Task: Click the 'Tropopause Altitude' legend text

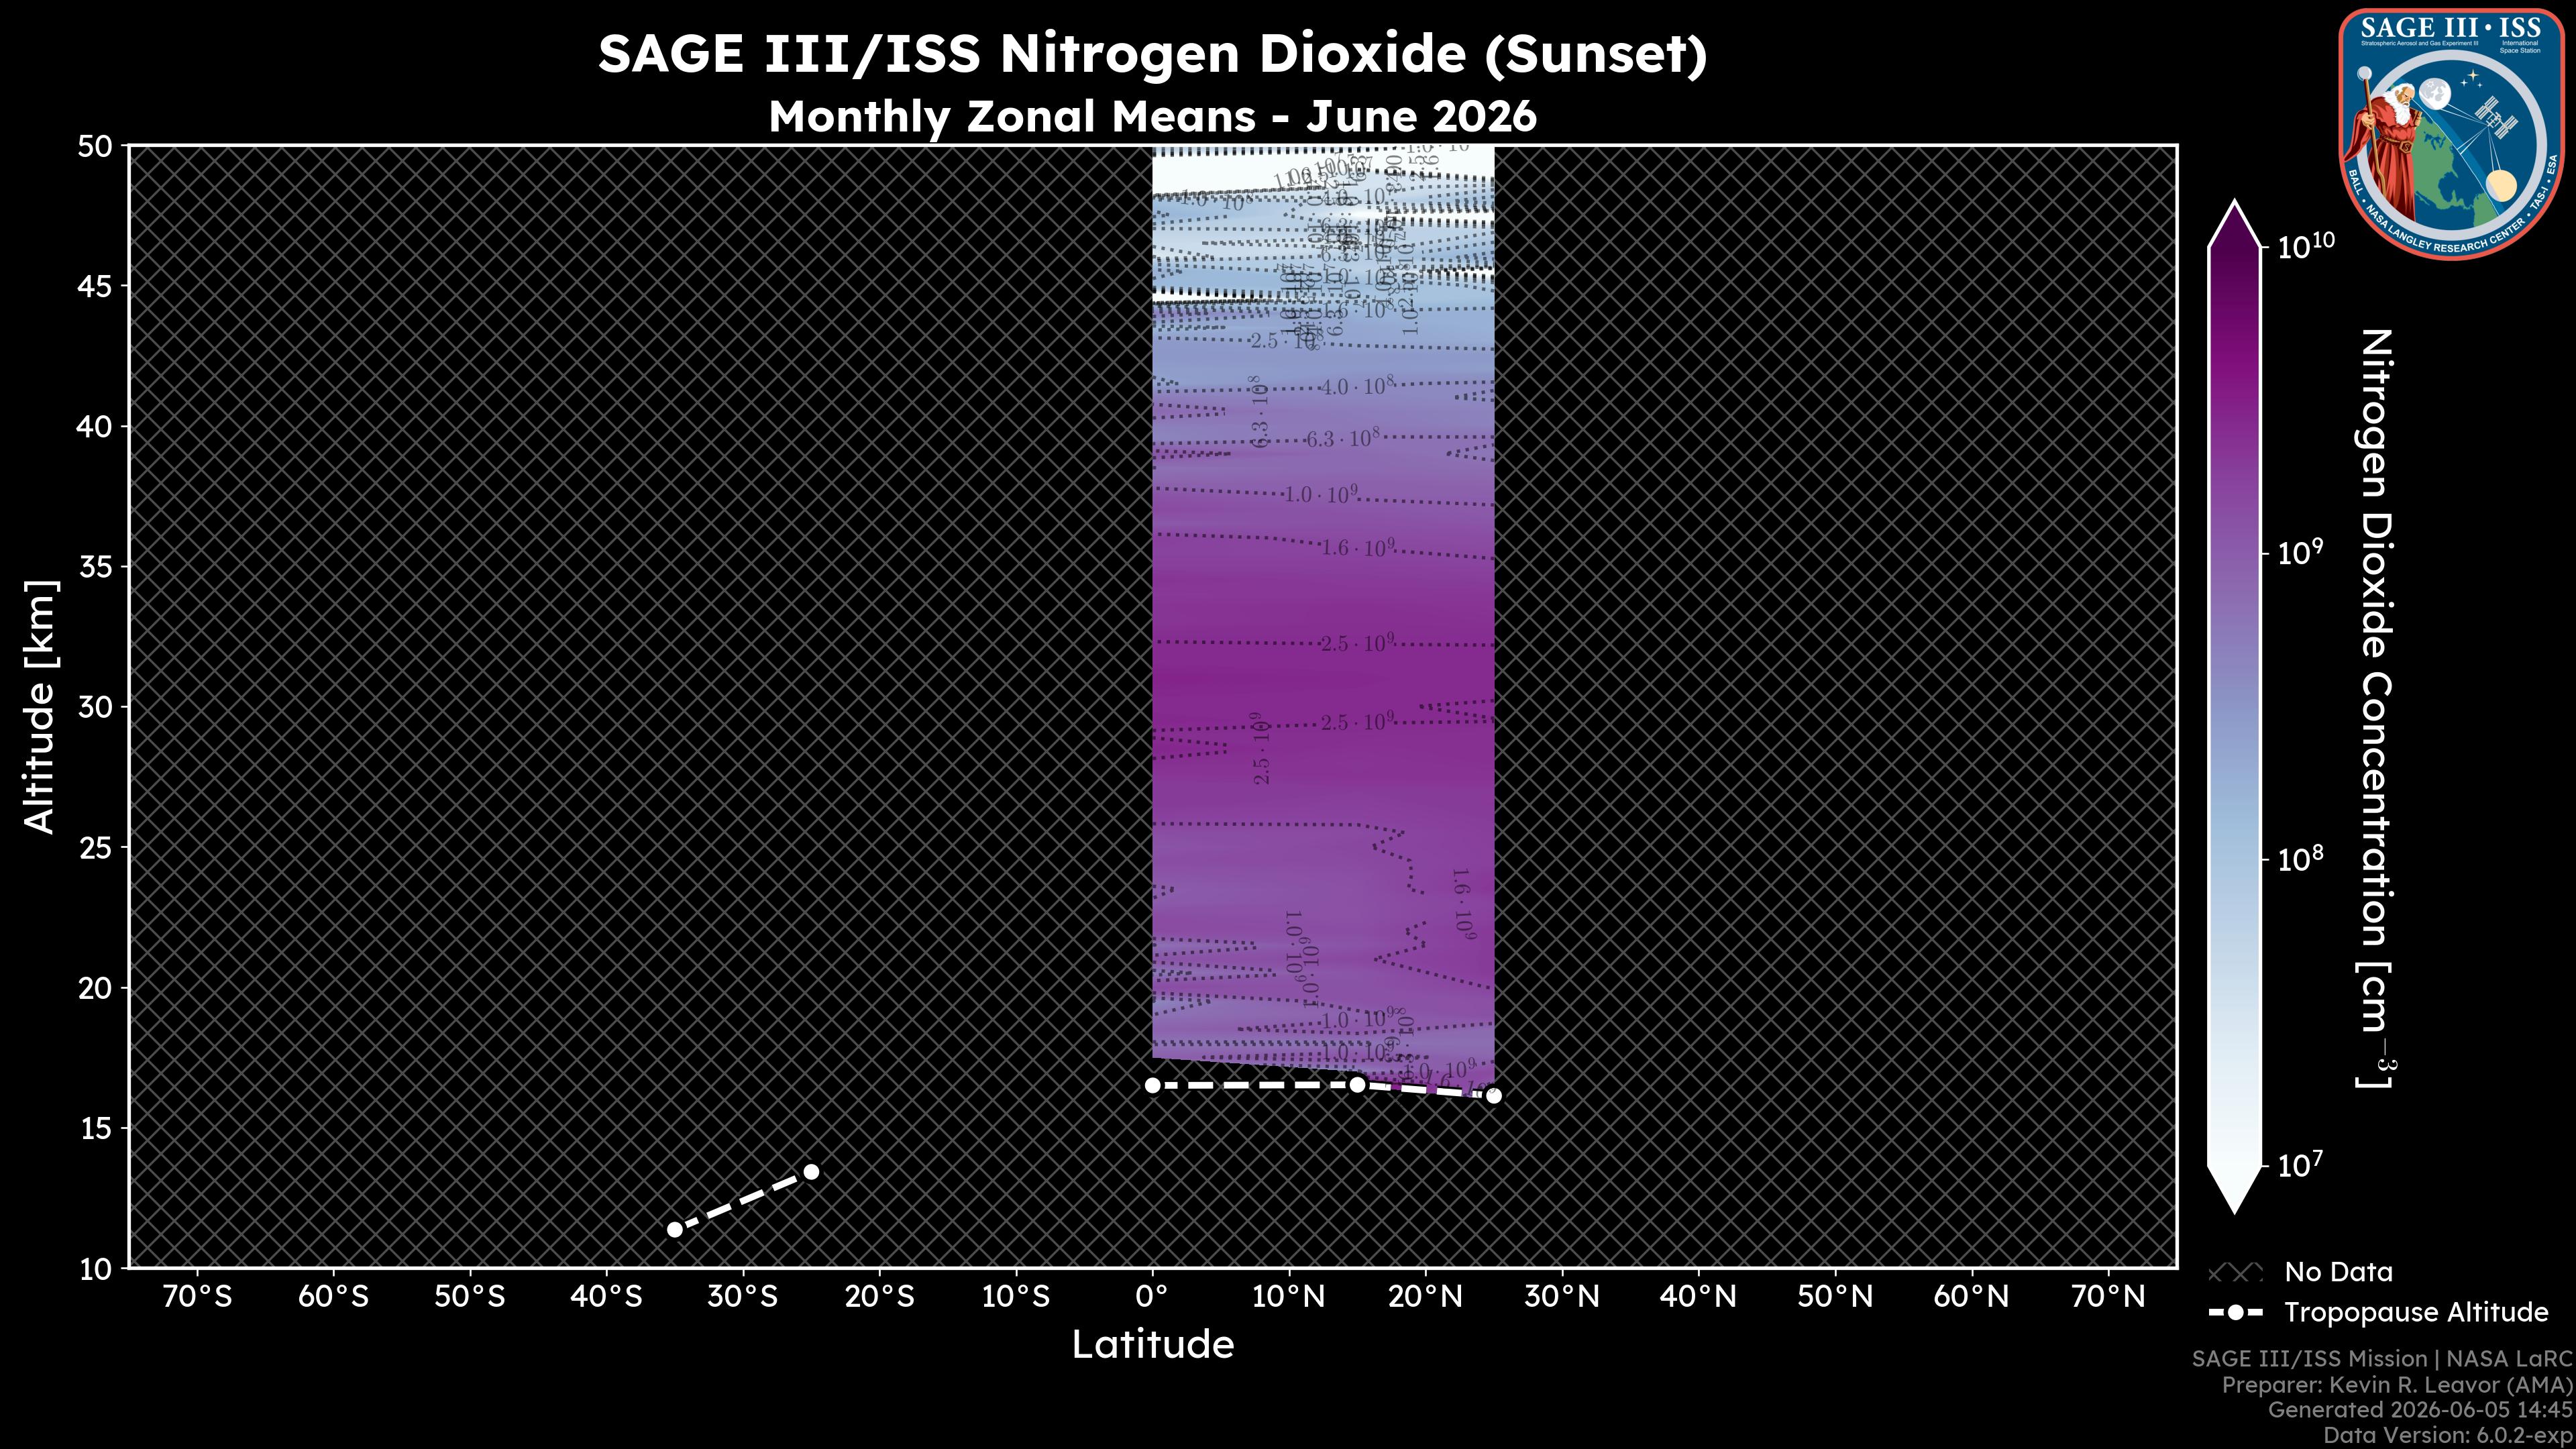Action: (2416, 1313)
